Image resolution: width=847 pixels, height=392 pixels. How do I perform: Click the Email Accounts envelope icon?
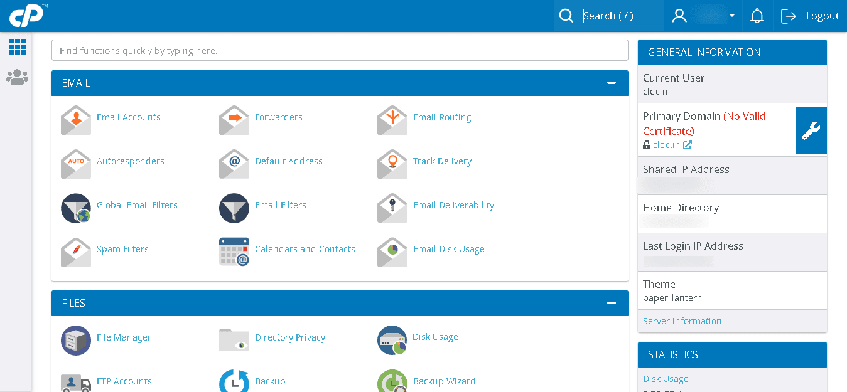click(x=76, y=120)
